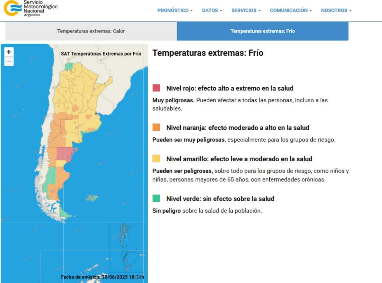
Task: Open the NOSOTROS menu
Action: pyautogui.click(x=336, y=11)
